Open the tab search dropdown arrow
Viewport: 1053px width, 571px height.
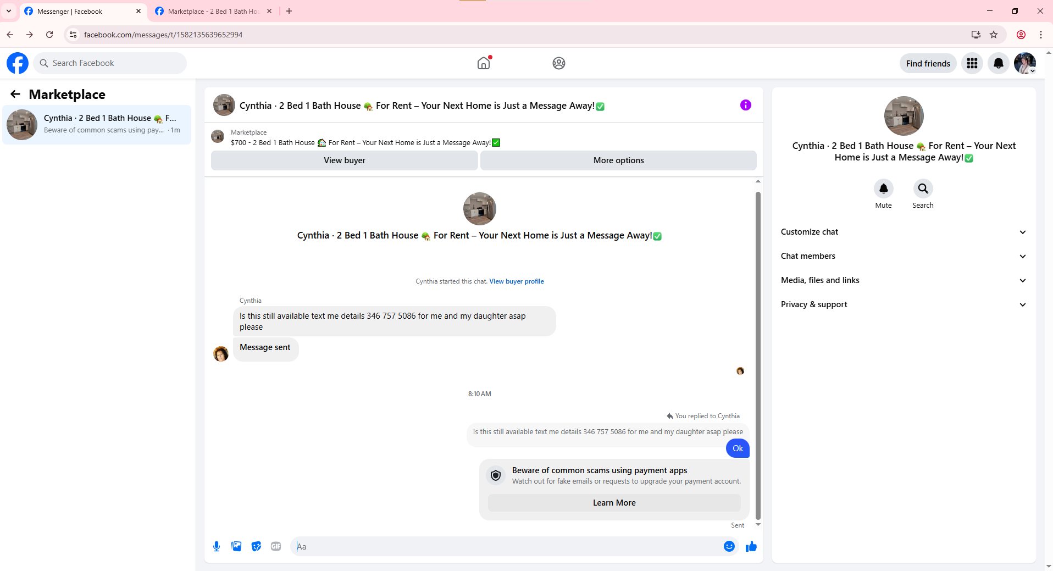(9, 11)
